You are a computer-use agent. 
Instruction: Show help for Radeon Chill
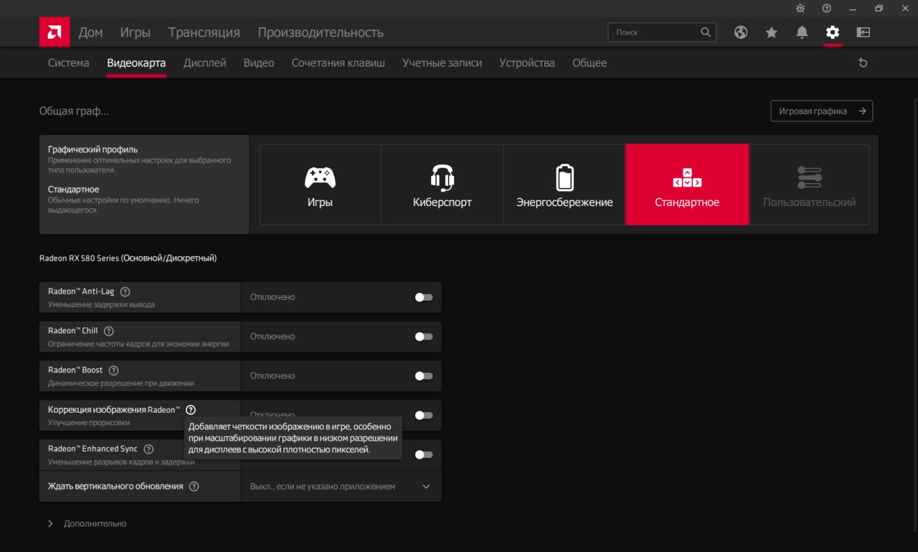coord(109,331)
